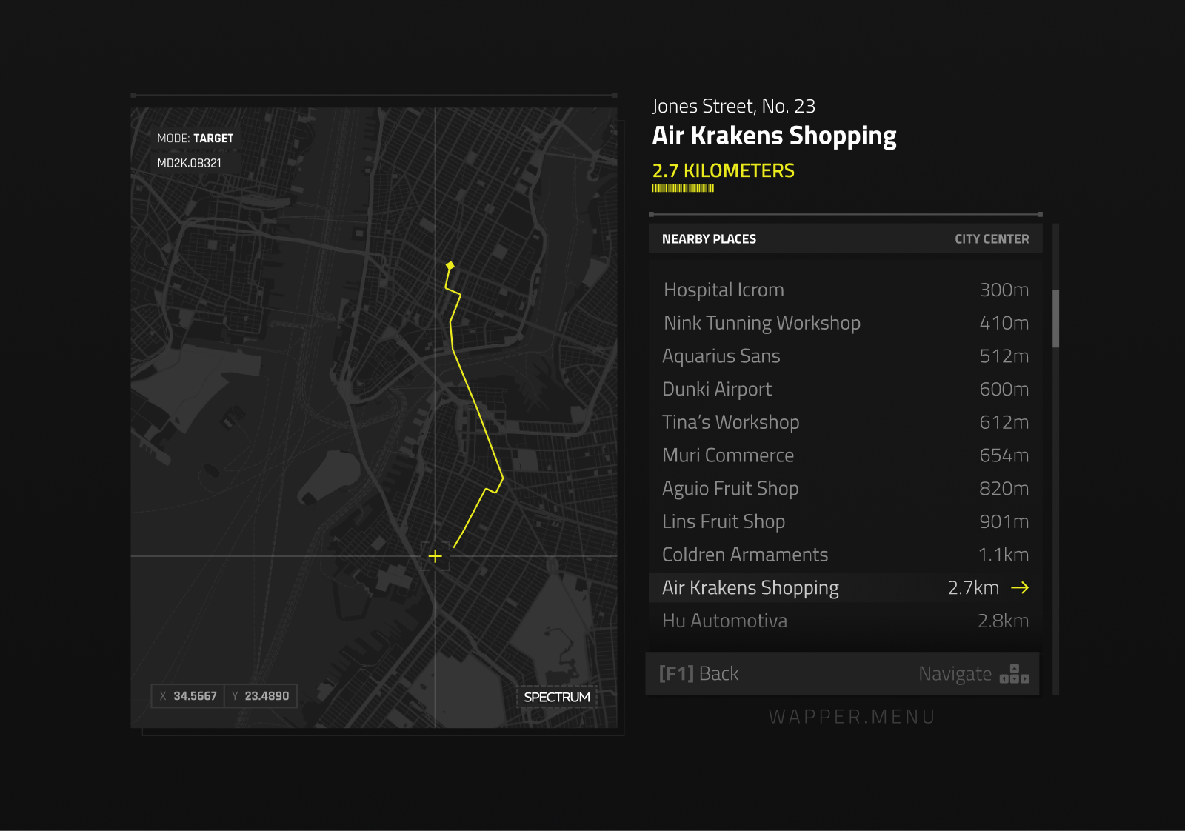
Task: Click the Air Krakens Shopping heading
Action: pos(774,136)
